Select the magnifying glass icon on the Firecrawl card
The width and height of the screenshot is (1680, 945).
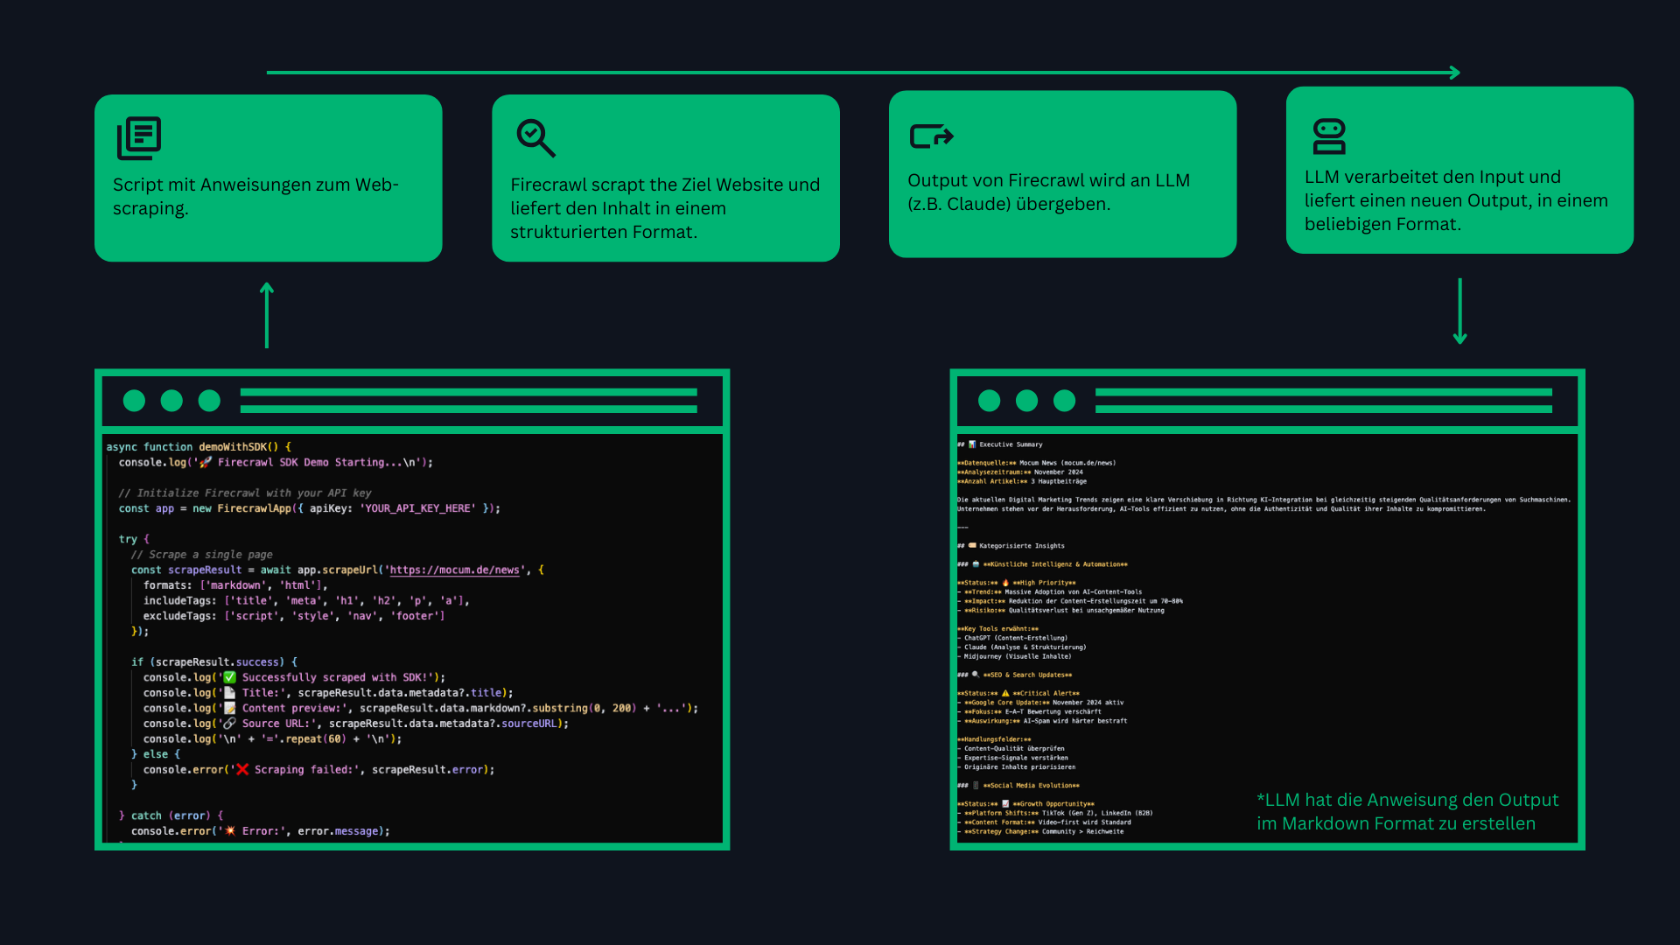(x=536, y=138)
